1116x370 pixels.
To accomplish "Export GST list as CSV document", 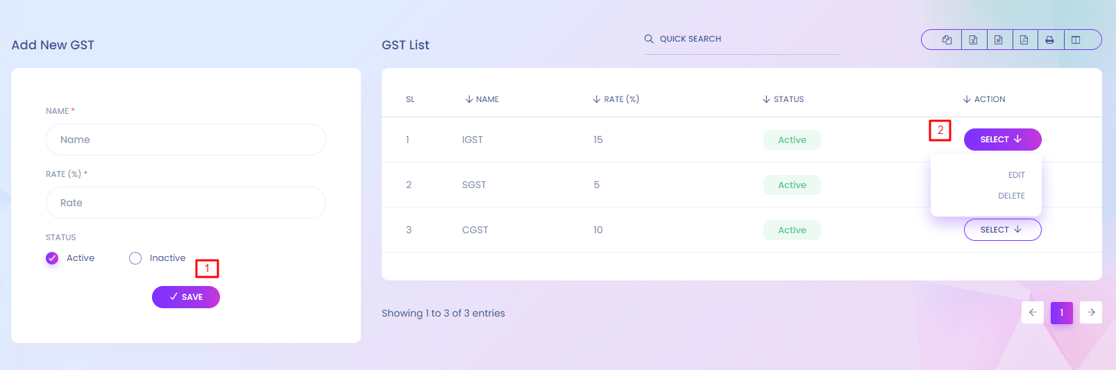I will tap(998, 40).
